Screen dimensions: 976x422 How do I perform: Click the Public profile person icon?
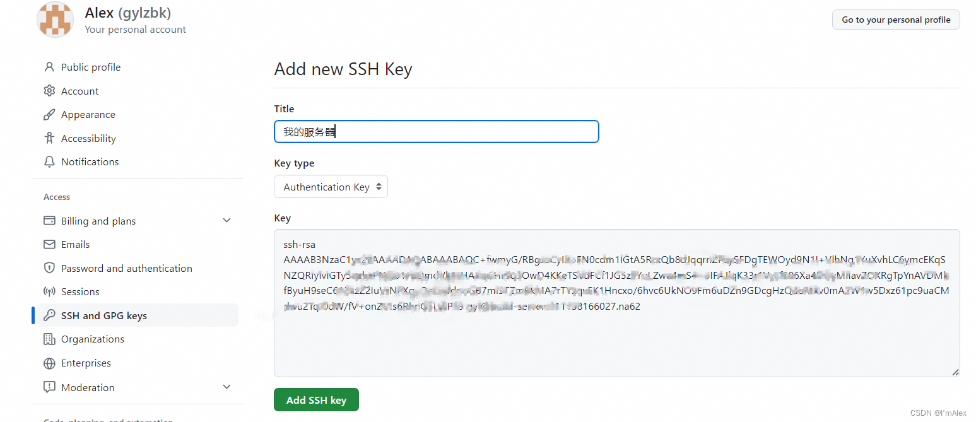click(x=49, y=67)
